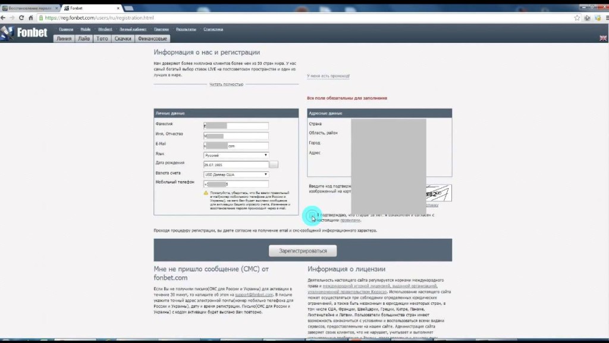Bookmark the page with the star icon
The width and height of the screenshot is (609, 343).
[577, 18]
